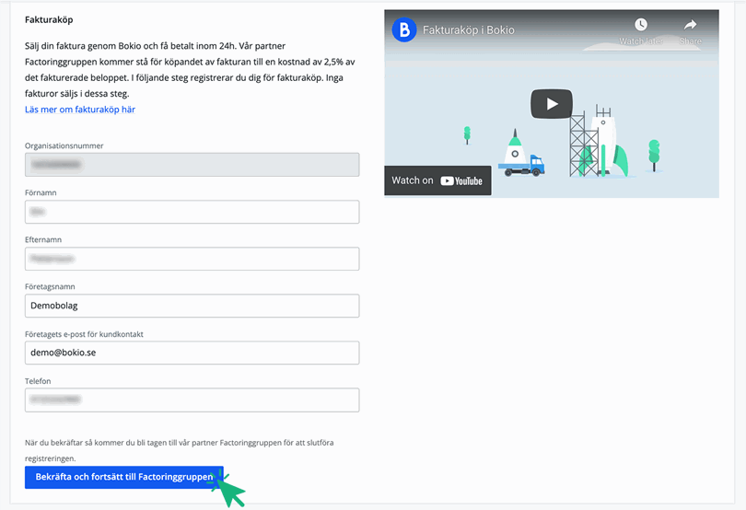Viewport: 746px width, 510px height.
Task: Open video title 'Fakturaköp i Bokio'
Action: click(x=468, y=30)
